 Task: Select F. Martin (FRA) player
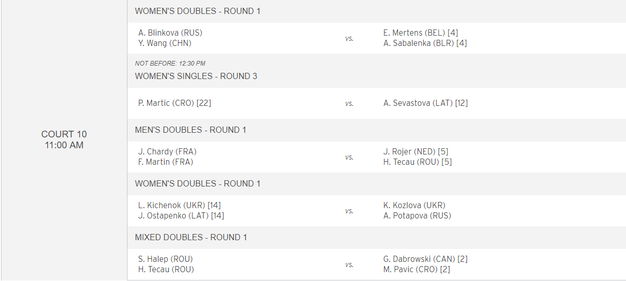(166, 162)
